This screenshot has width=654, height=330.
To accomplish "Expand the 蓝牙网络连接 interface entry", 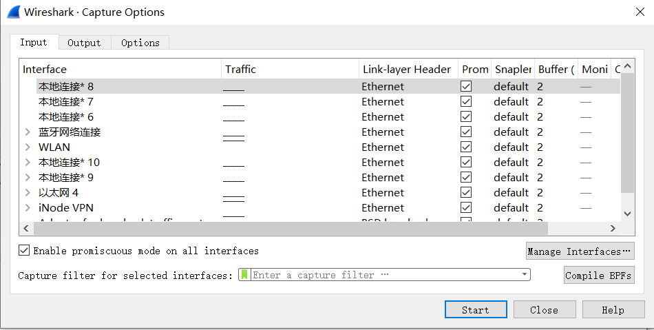I will point(28,132).
